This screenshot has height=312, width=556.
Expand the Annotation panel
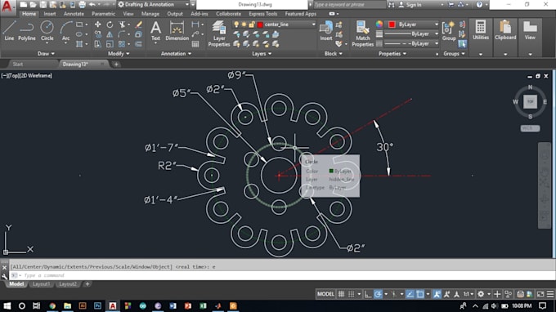pos(177,54)
